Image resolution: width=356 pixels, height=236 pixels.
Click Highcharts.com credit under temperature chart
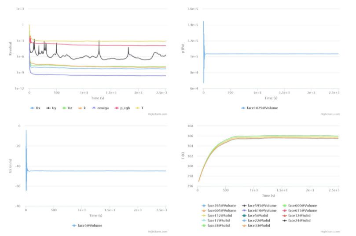coord(330,232)
